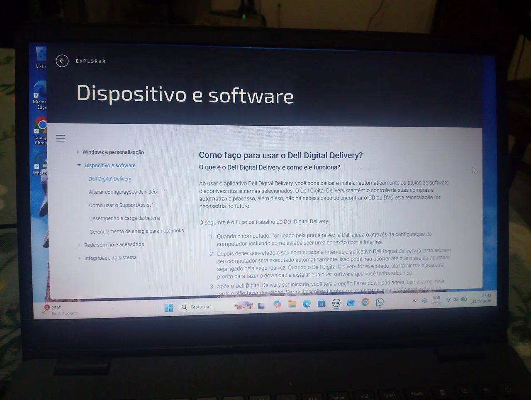Viewport: 531px width, 400px height.
Task: Click the Lixeira desktop icon
Action: tap(41, 58)
